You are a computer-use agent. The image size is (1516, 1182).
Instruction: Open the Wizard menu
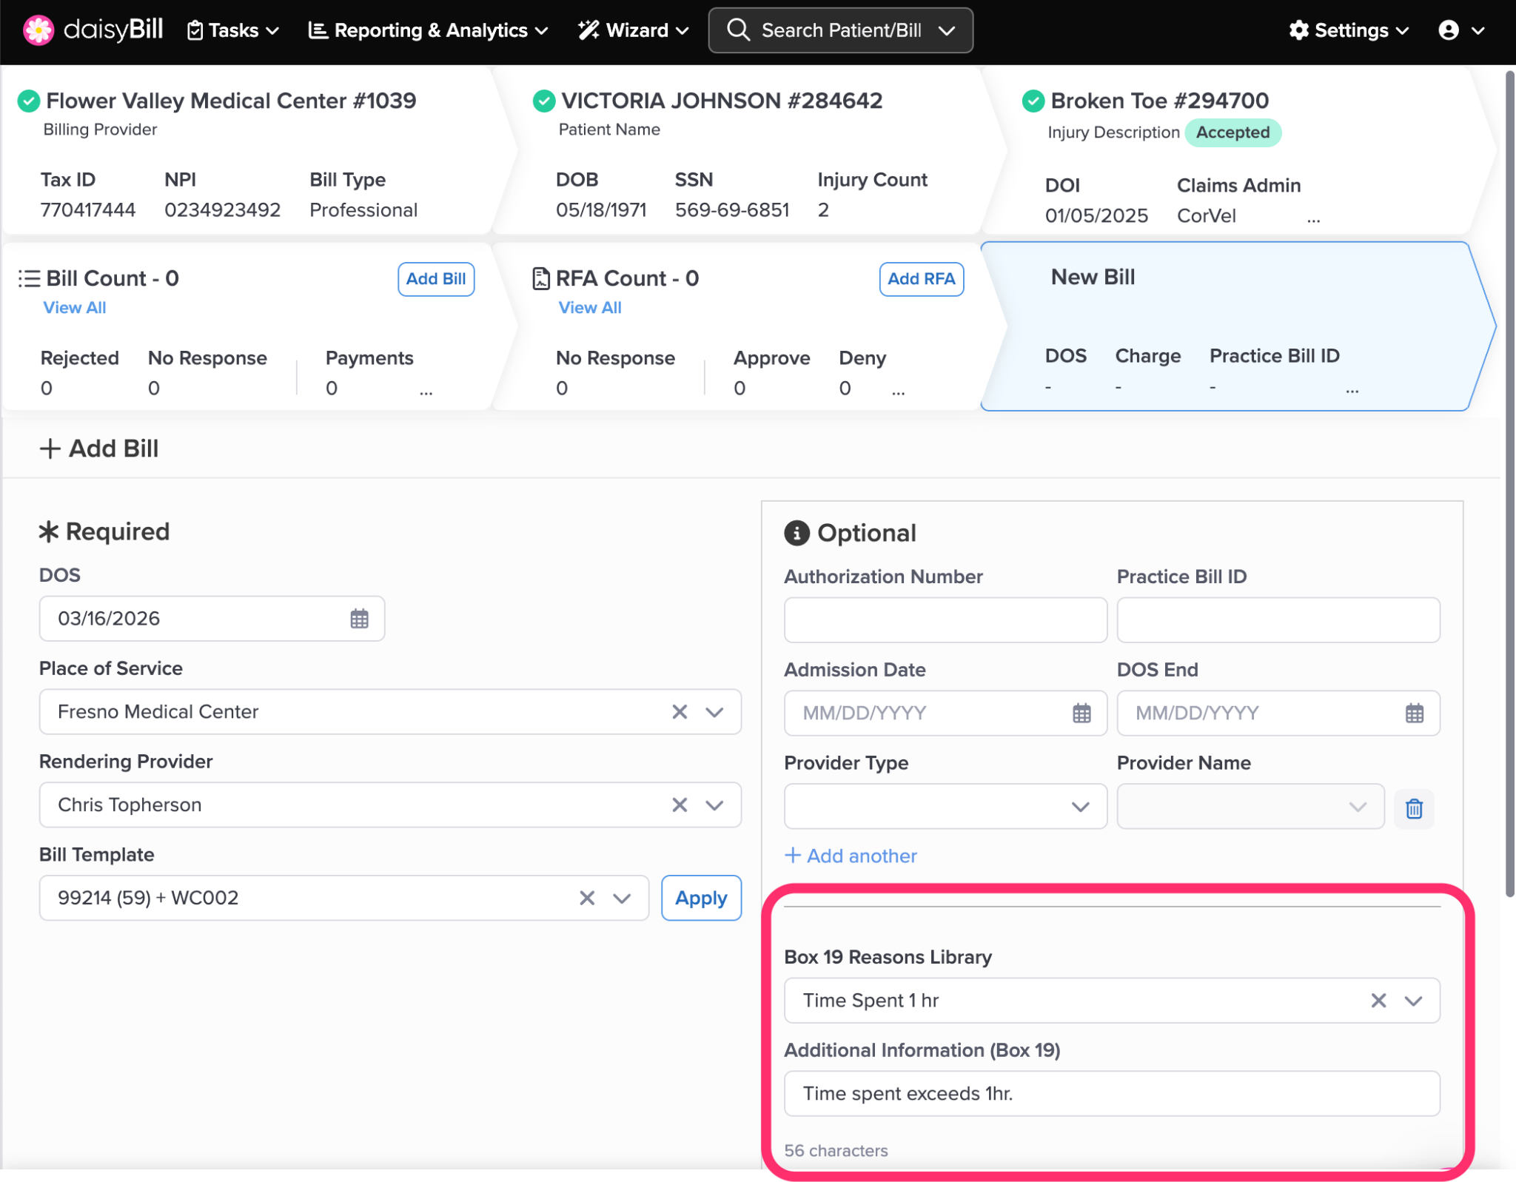click(x=633, y=30)
